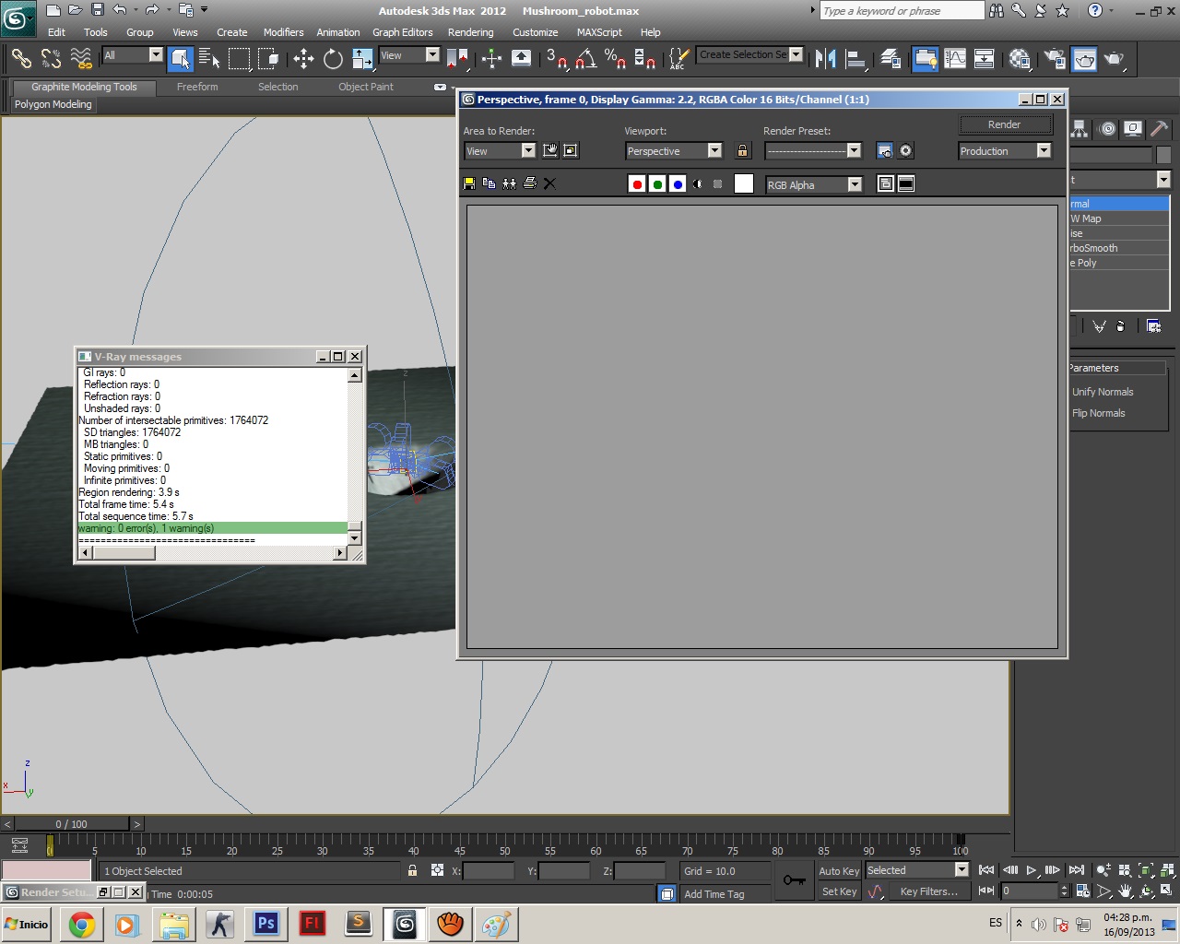Toggle monochrome display in render window
This screenshot has height=944, width=1180.
click(x=718, y=184)
